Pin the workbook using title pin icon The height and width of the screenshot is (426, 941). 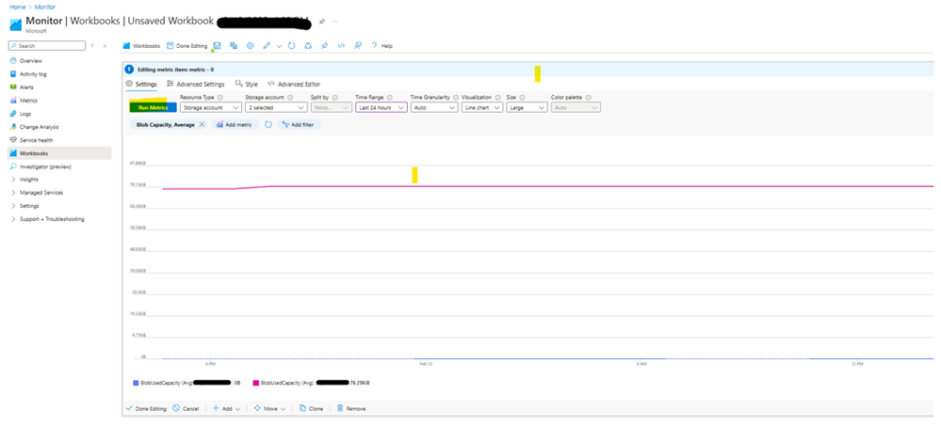pos(322,22)
